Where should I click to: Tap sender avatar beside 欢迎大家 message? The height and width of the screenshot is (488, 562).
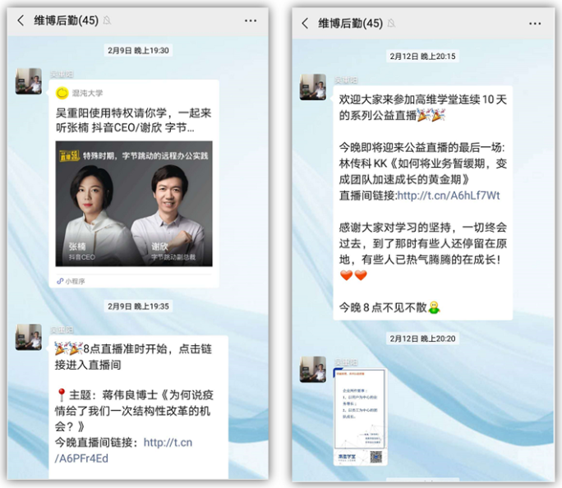pyautogui.click(x=313, y=87)
